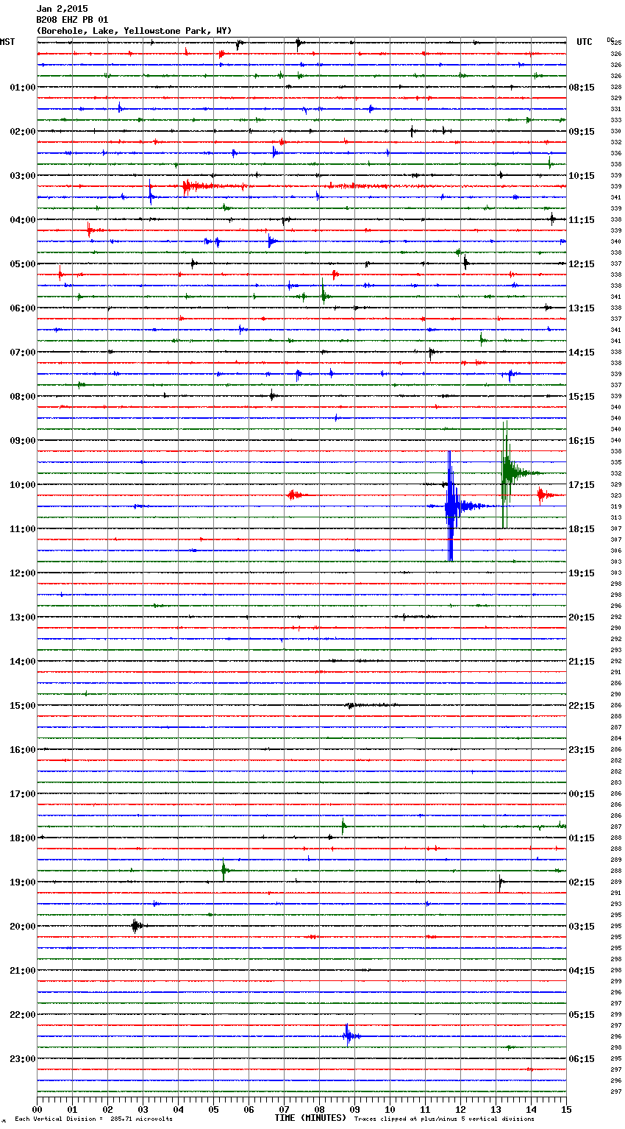Select the 17:00 MST time label
The height and width of the screenshot is (1129, 625).
pos(23,794)
